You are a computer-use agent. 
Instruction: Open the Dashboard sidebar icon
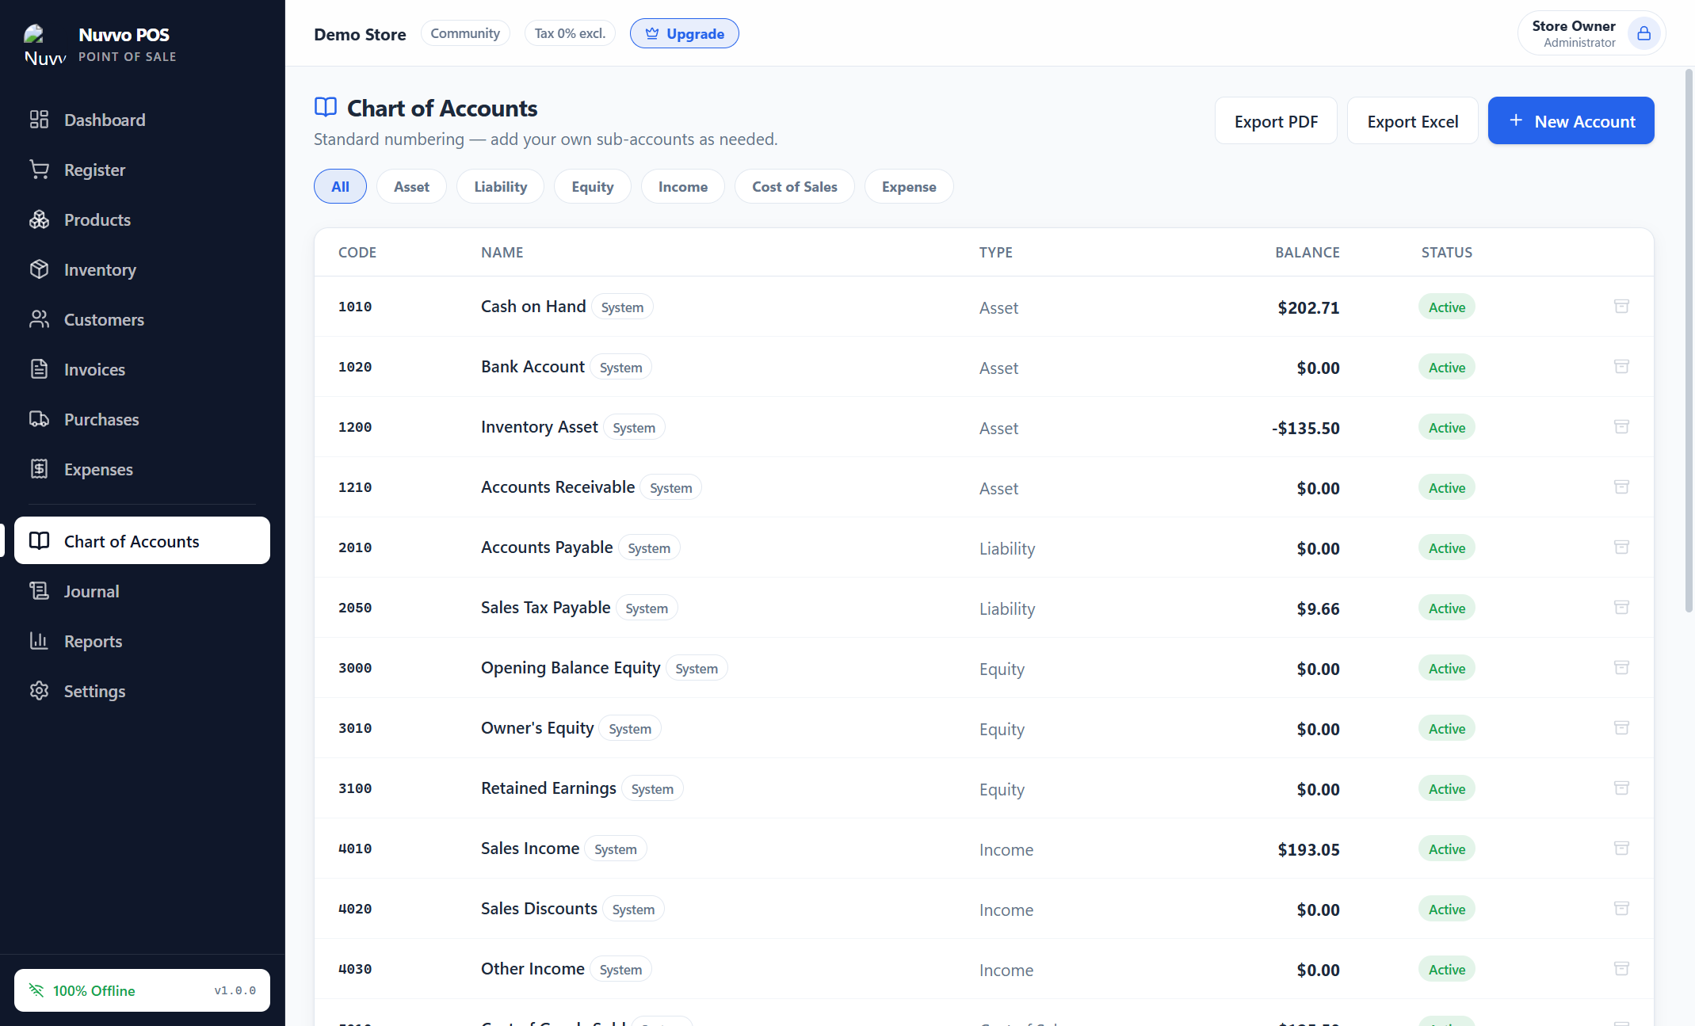(x=39, y=120)
